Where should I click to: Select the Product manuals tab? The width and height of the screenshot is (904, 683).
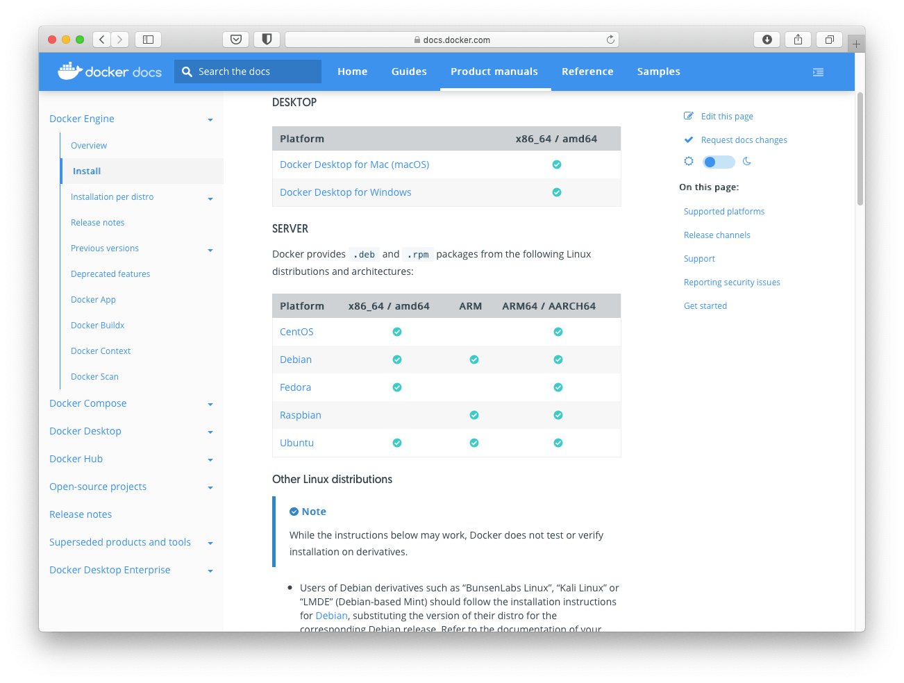(x=494, y=71)
